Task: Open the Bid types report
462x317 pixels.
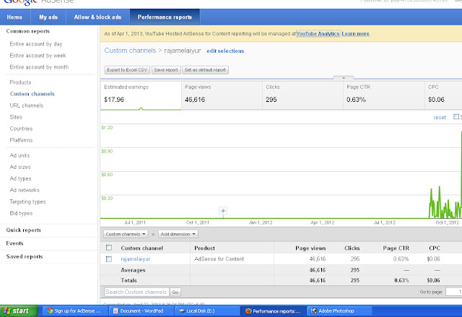Action: click(x=21, y=213)
